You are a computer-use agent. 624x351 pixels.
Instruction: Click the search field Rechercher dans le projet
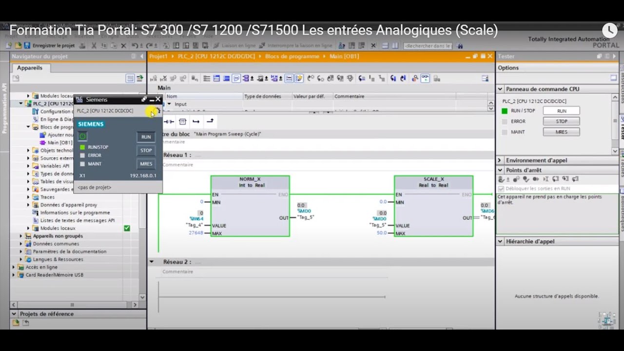point(428,46)
